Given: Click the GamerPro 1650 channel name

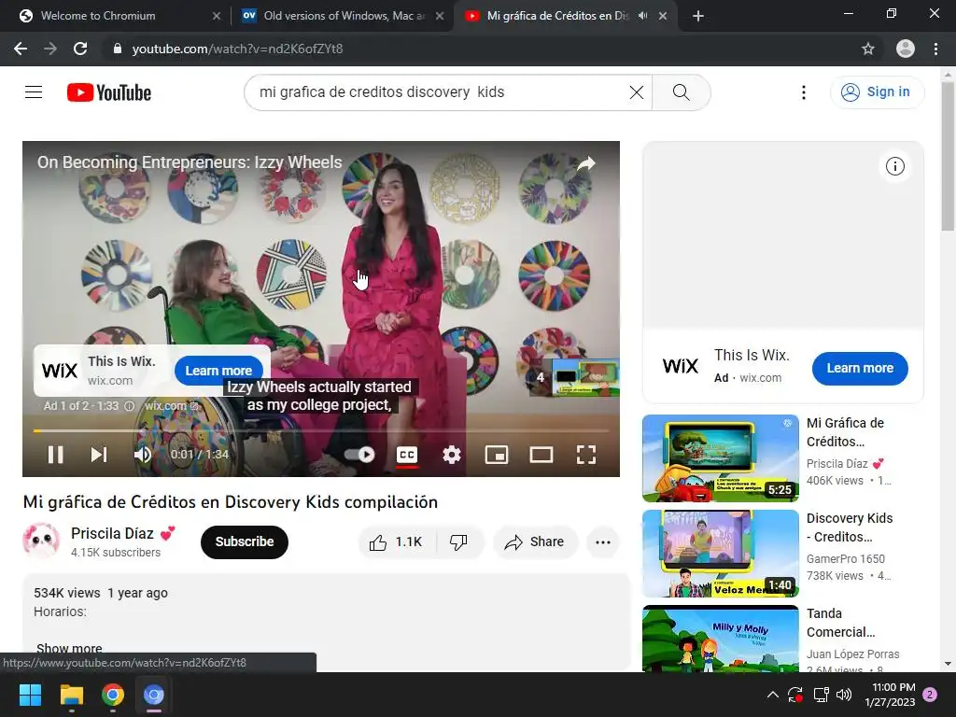Looking at the screenshot, I should 845,559.
